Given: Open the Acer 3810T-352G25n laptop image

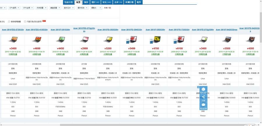Looking at the screenshot, I should [155, 39].
